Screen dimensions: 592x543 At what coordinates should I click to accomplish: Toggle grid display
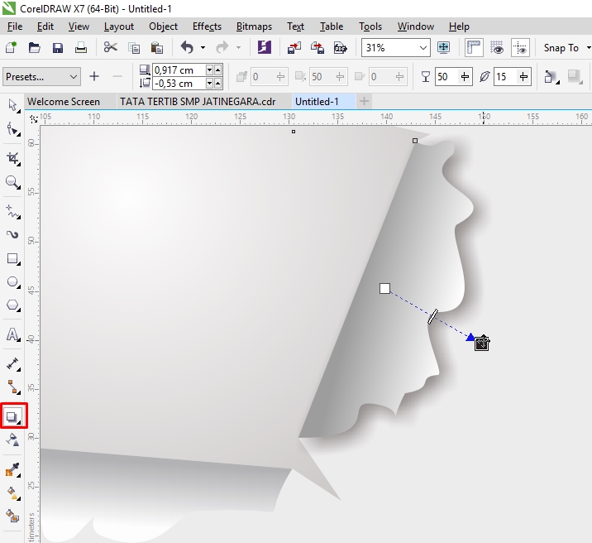click(497, 48)
